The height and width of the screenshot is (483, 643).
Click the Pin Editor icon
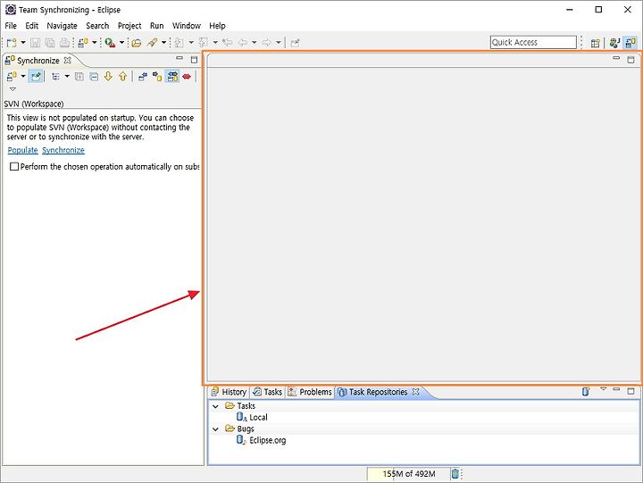295,43
